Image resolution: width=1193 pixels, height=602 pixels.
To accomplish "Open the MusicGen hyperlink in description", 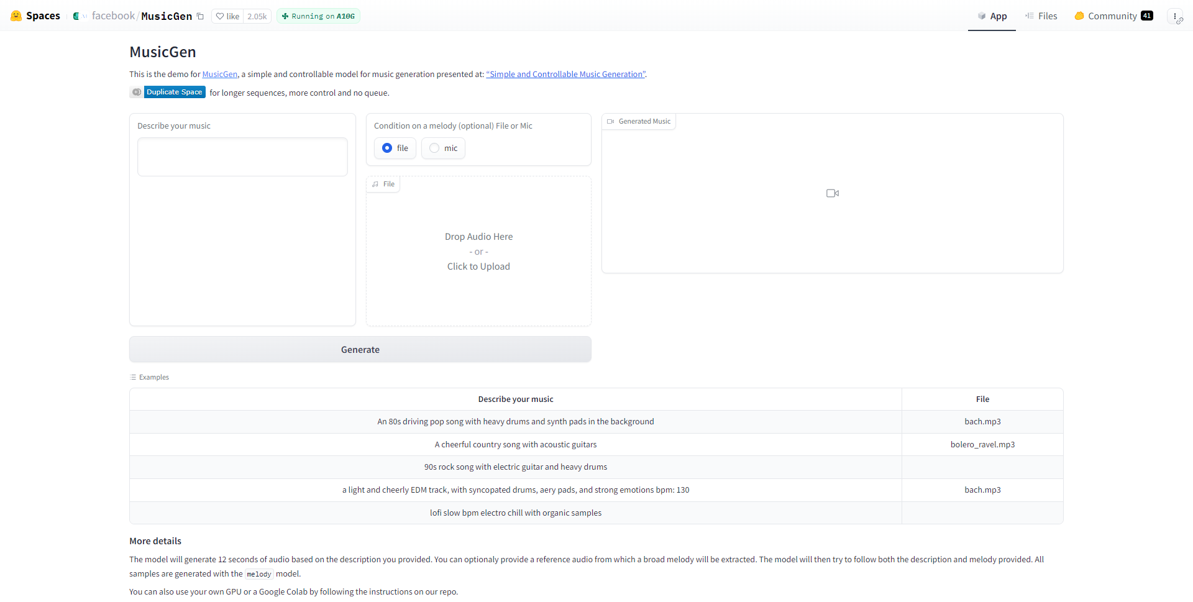I will [x=219, y=75].
